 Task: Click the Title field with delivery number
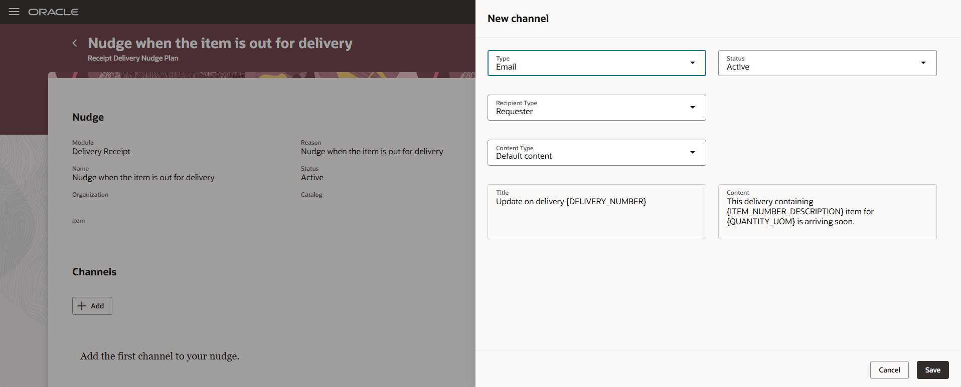596,212
